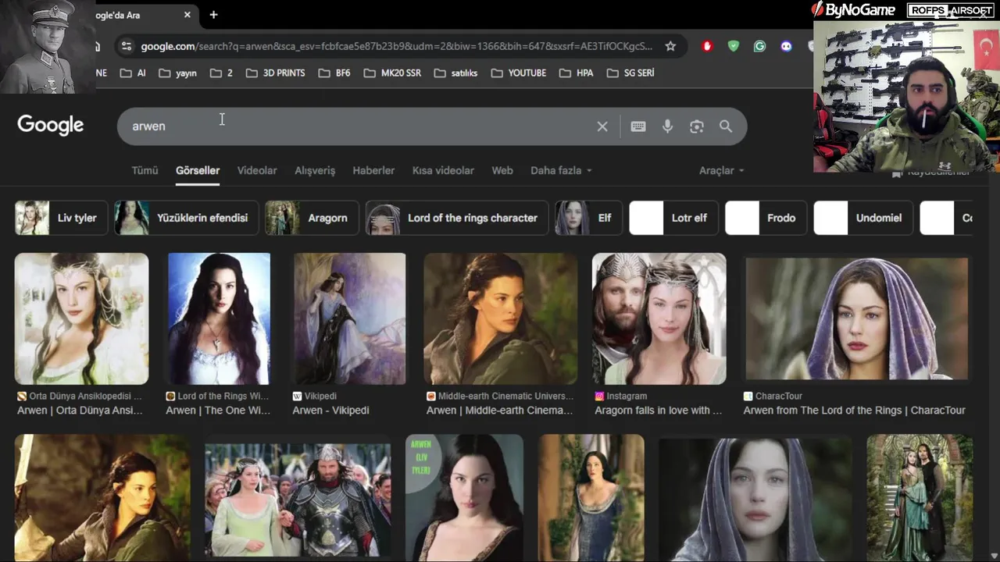This screenshot has height=562, width=1000.
Task: Open the Middle-earth Cinematic Universe image
Action: [x=500, y=318]
